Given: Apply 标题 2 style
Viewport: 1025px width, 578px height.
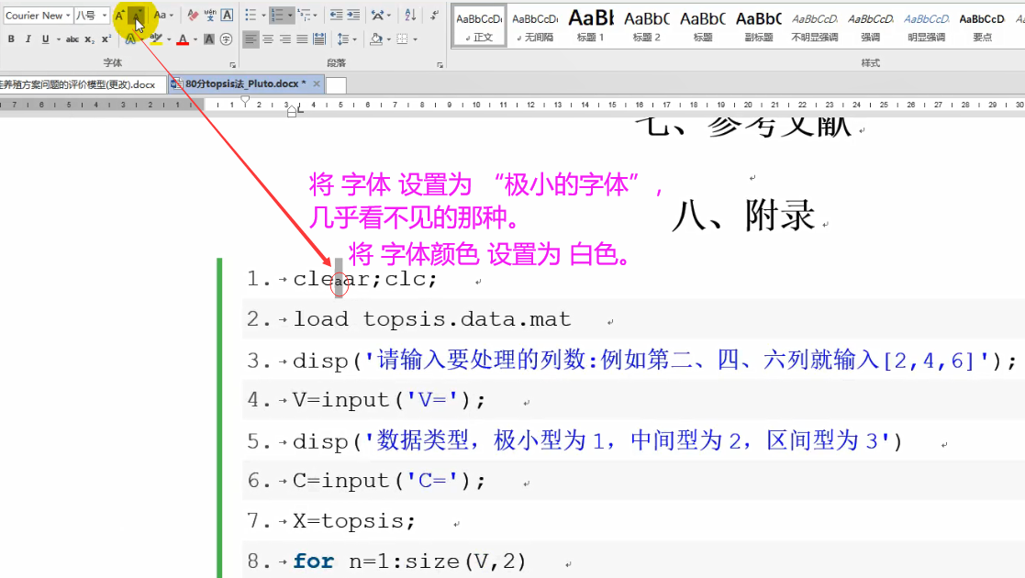Looking at the screenshot, I should coord(647,27).
